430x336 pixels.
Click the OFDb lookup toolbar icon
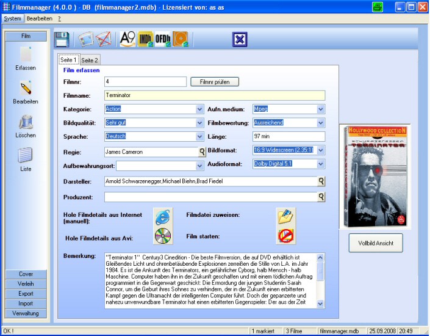click(163, 40)
